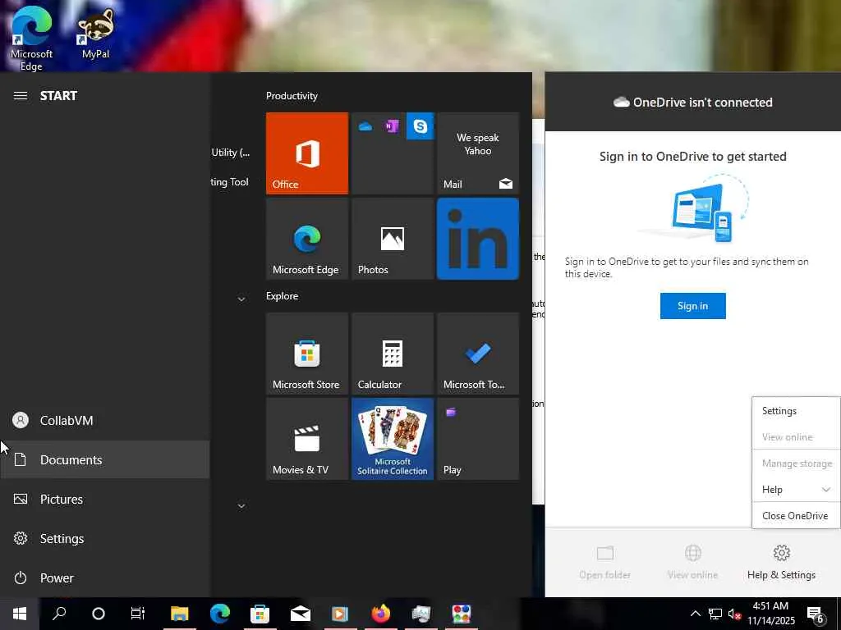Screen dimensions: 841x630
Task: Select Close OneDrive in the menu
Action: (x=796, y=516)
